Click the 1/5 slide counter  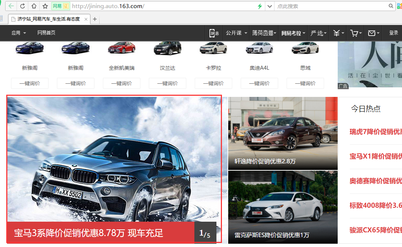205,233
